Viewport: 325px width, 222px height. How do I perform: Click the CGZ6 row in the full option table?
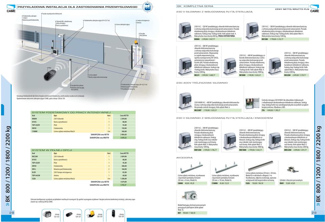tap(83, 178)
